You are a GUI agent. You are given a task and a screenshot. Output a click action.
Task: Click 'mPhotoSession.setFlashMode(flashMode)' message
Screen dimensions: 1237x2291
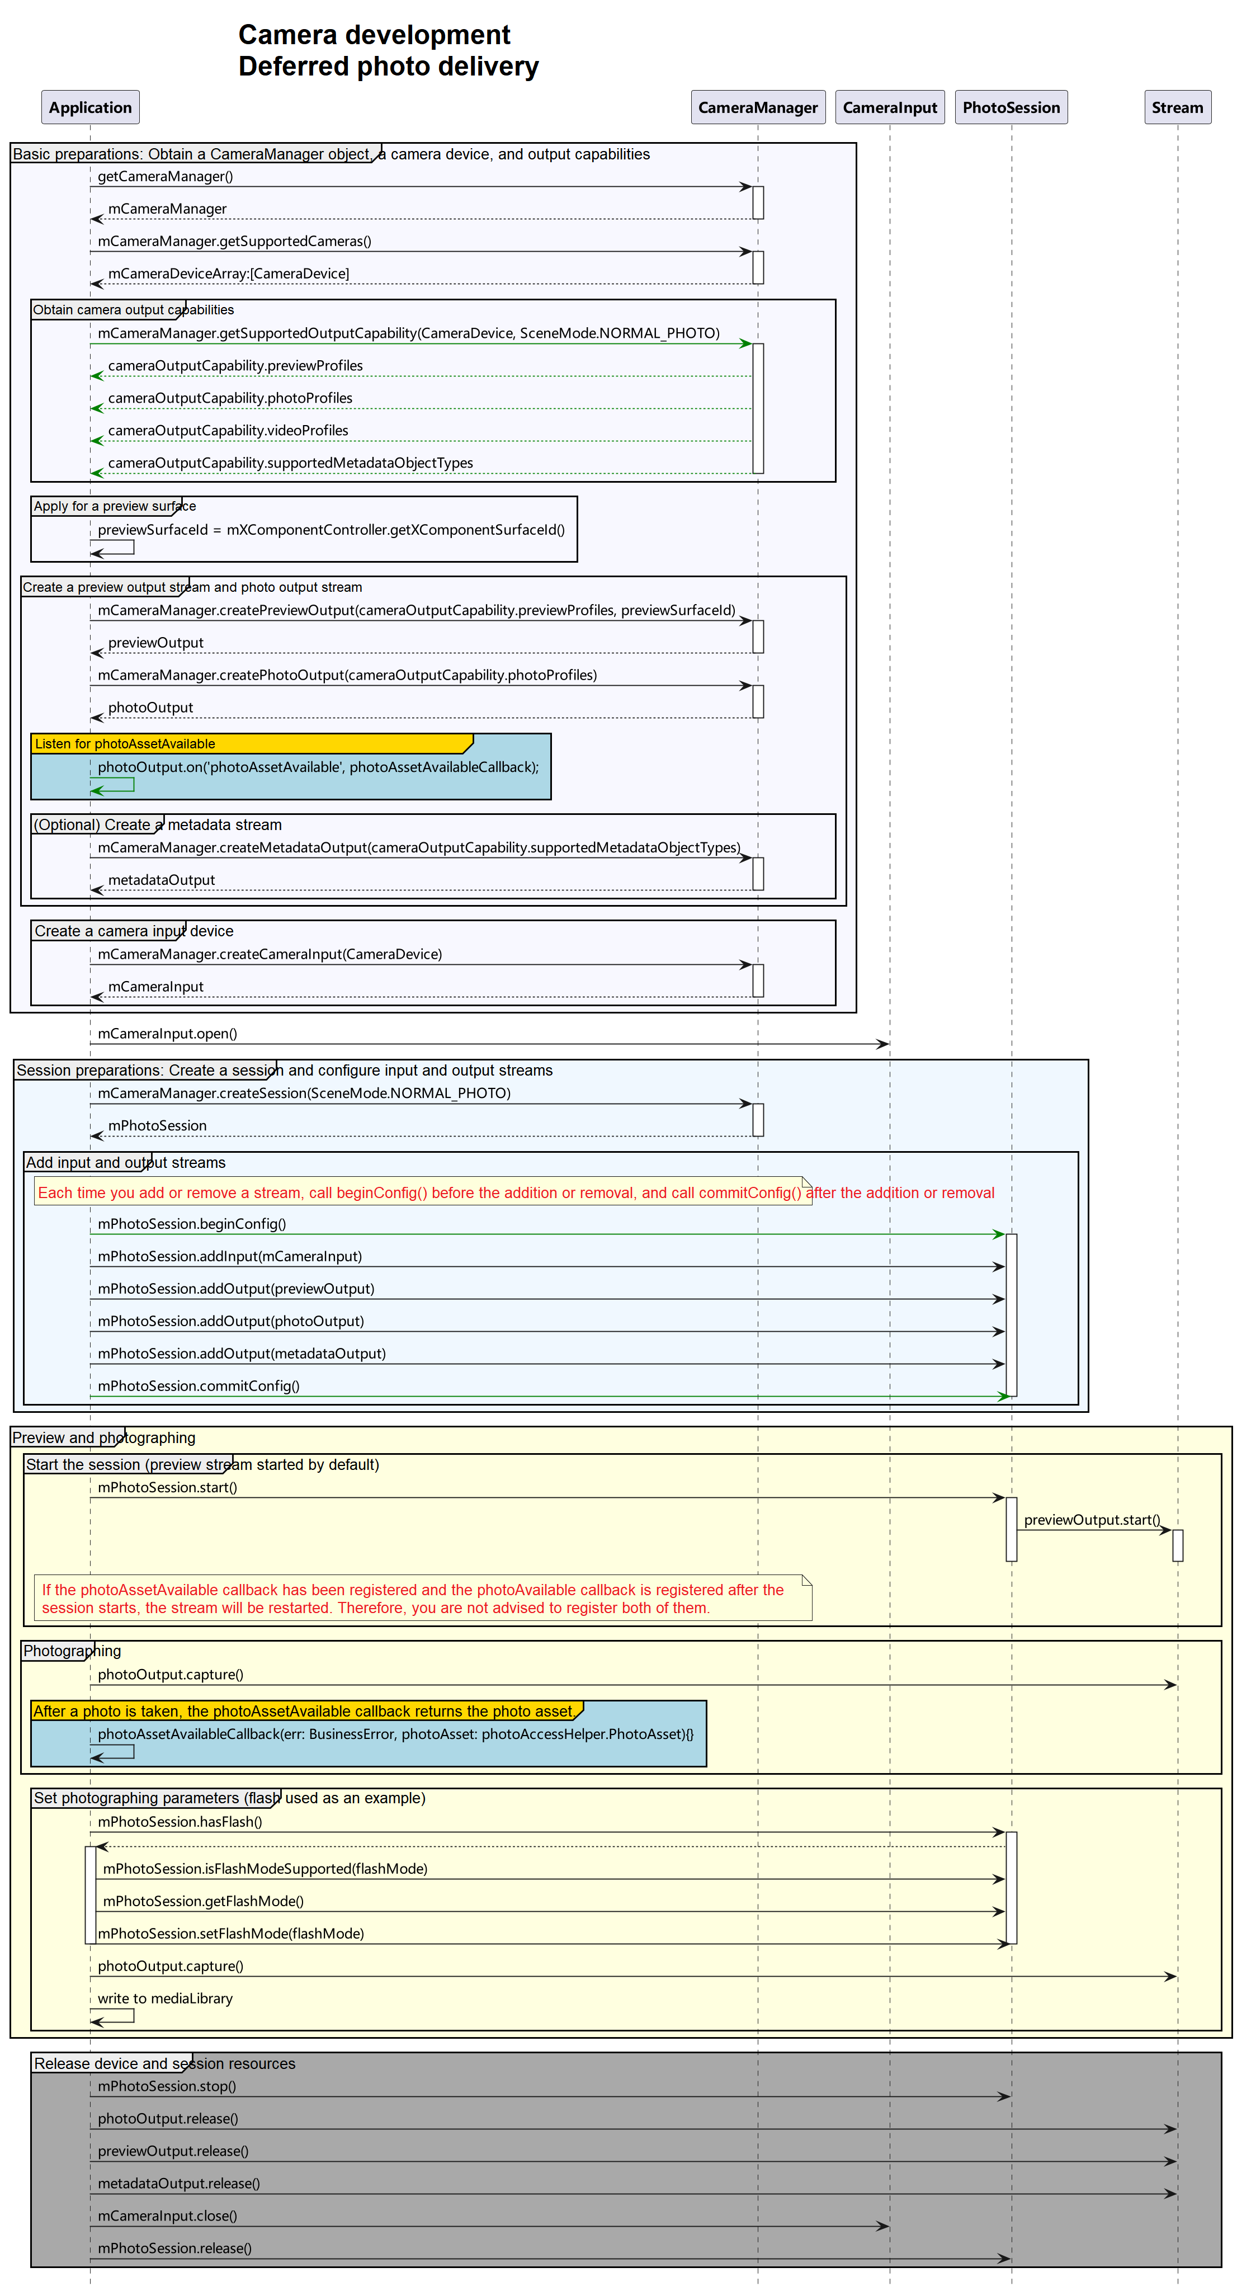tap(231, 1934)
